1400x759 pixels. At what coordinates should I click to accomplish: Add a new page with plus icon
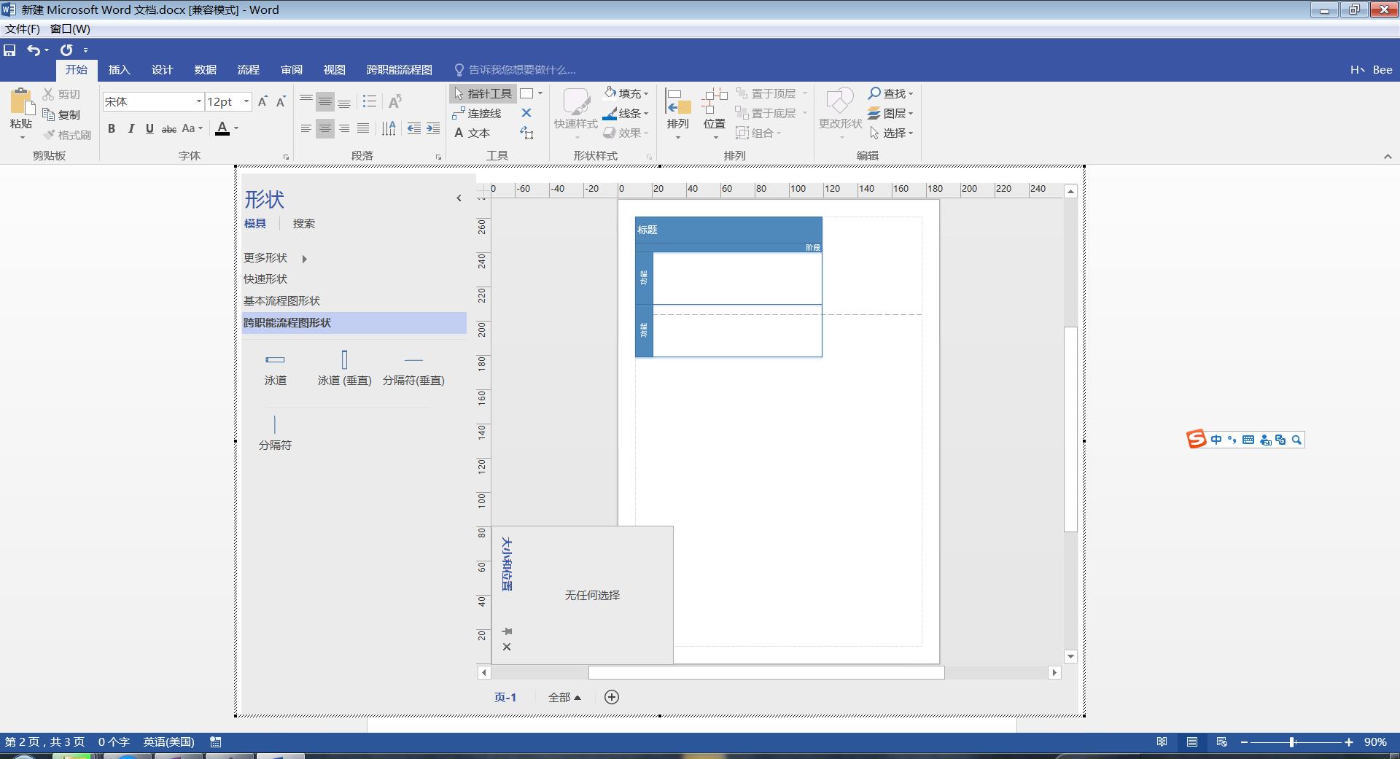click(x=612, y=697)
